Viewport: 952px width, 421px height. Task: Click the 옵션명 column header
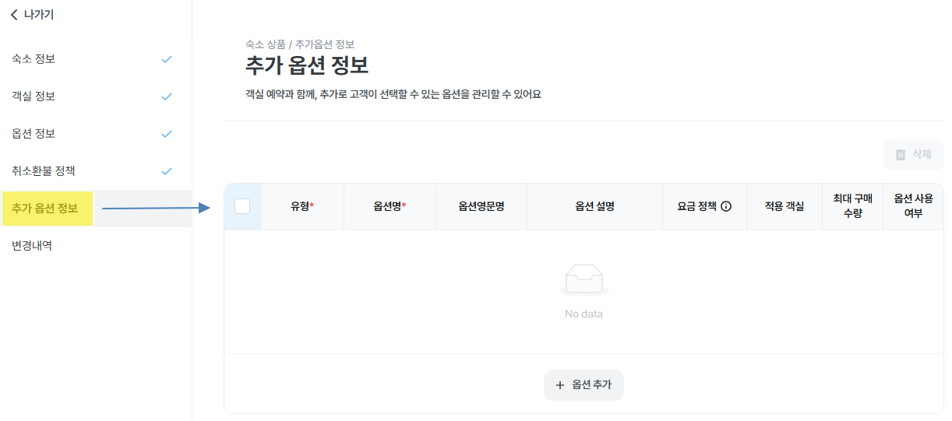point(390,206)
